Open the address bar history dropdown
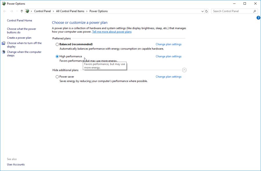 [x=202, y=11]
